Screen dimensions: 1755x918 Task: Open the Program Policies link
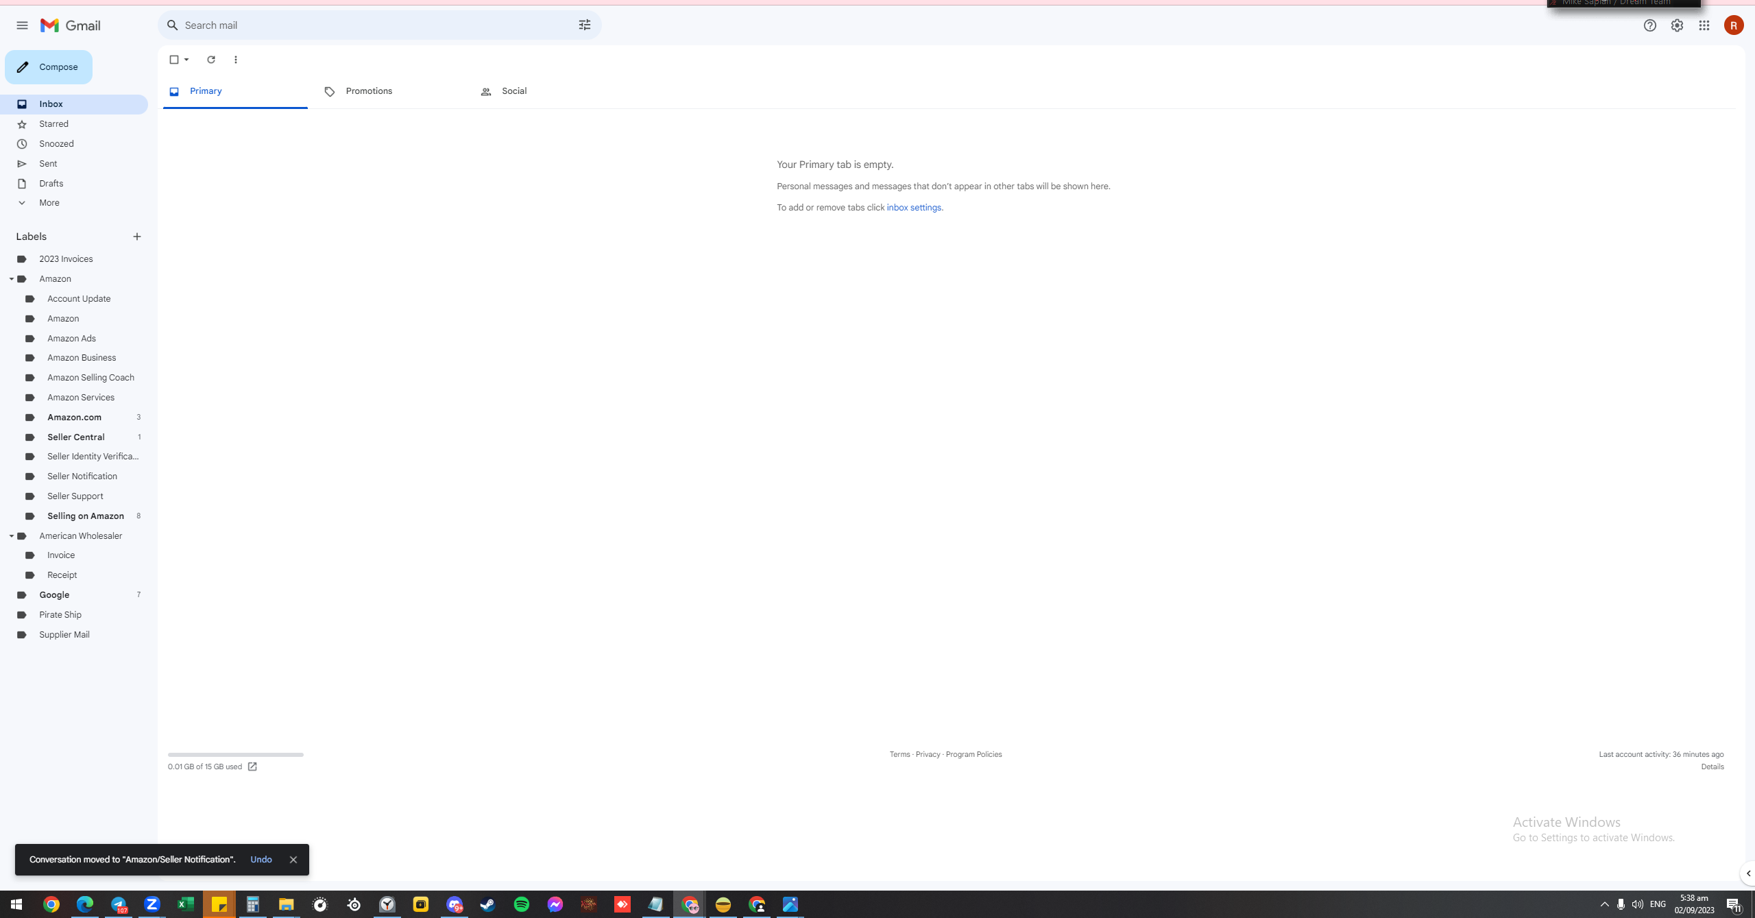click(x=973, y=755)
